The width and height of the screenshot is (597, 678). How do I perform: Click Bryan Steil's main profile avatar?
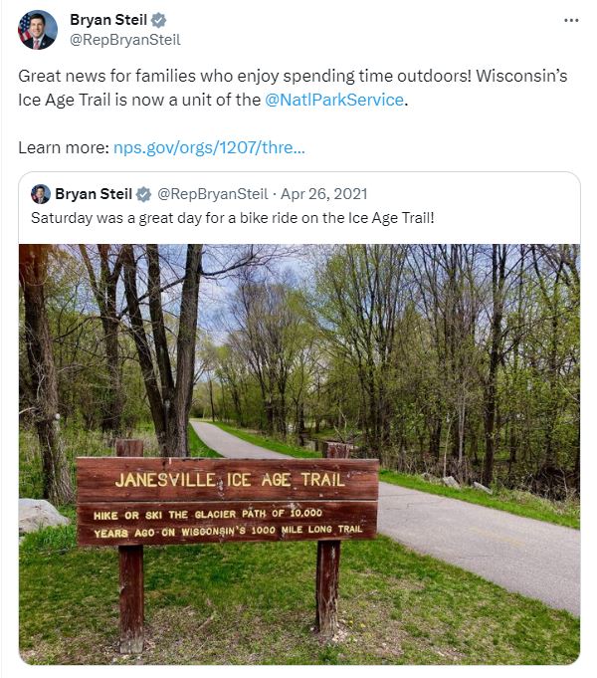coord(38,30)
